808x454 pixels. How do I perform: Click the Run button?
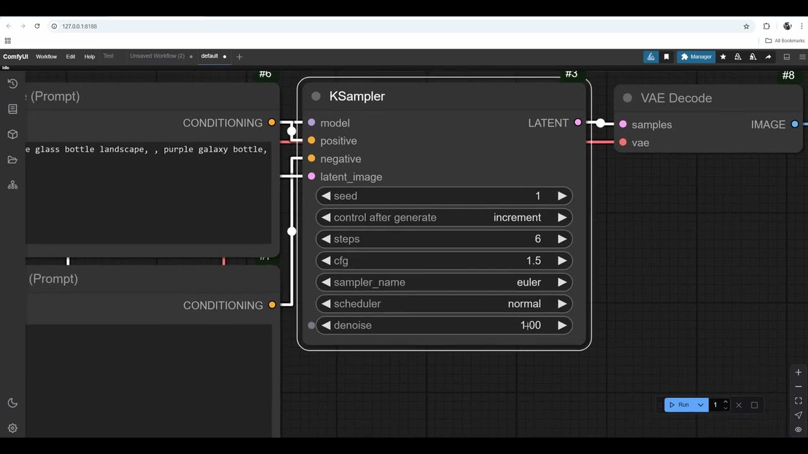679,405
